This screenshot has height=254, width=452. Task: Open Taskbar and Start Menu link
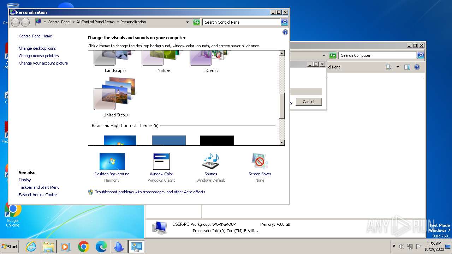tap(39, 187)
